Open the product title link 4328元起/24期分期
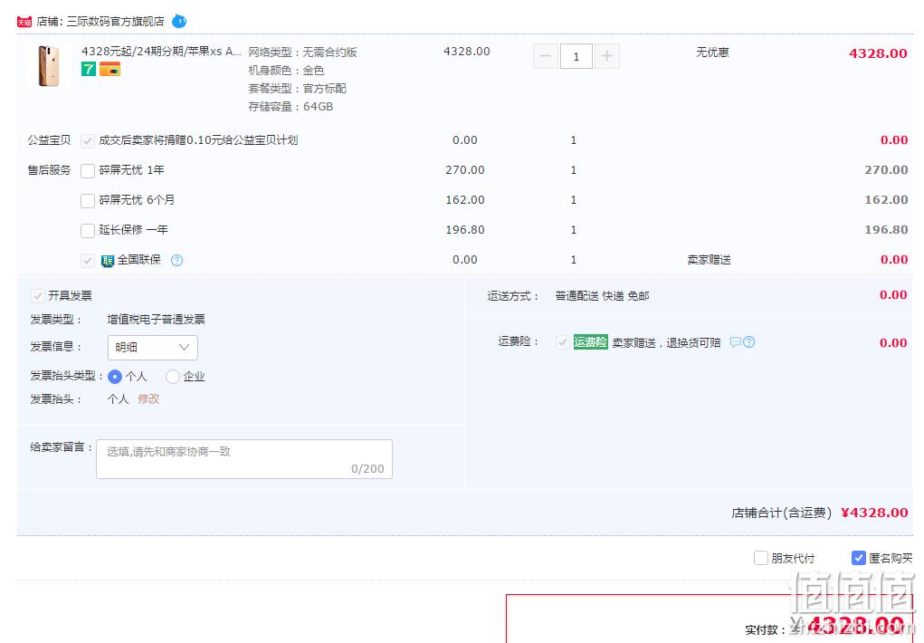The width and height of the screenshot is (924, 643). tap(161, 52)
